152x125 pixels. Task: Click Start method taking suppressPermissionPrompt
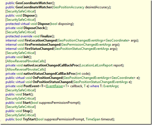[x=27, y=103]
